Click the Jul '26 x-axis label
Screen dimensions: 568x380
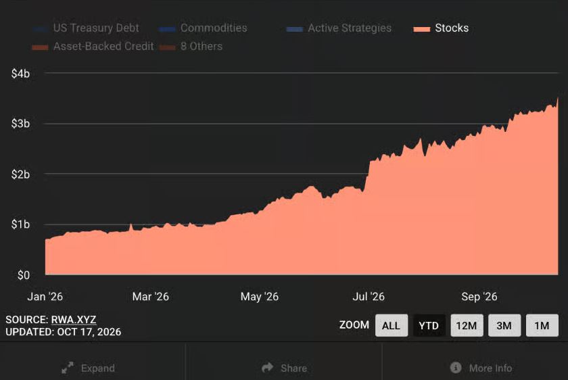[x=369, y=297]
